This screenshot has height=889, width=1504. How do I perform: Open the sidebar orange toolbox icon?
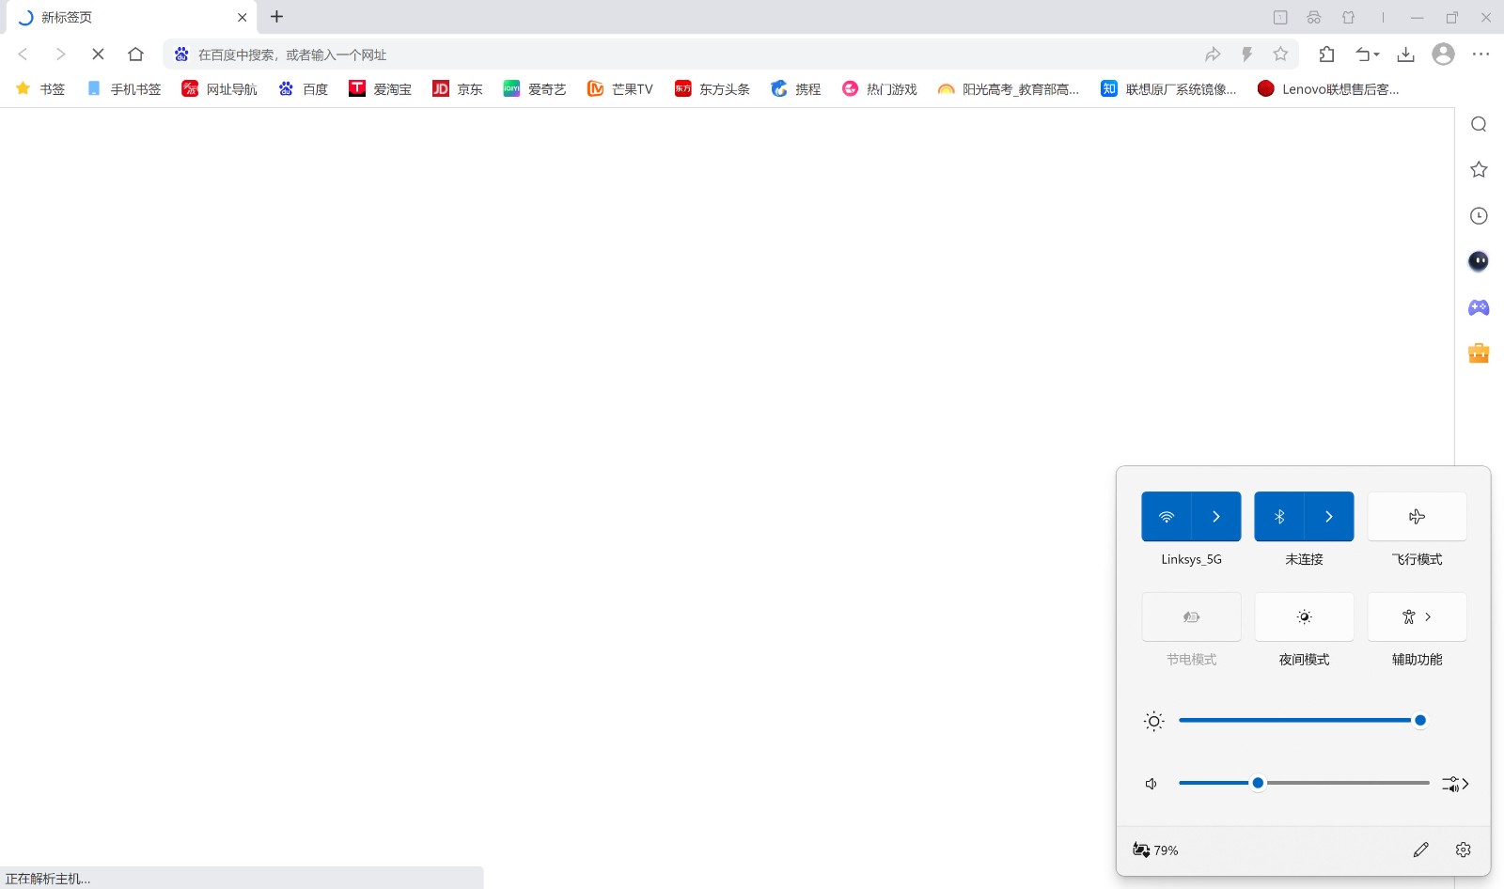click(x=1479, y=352)
